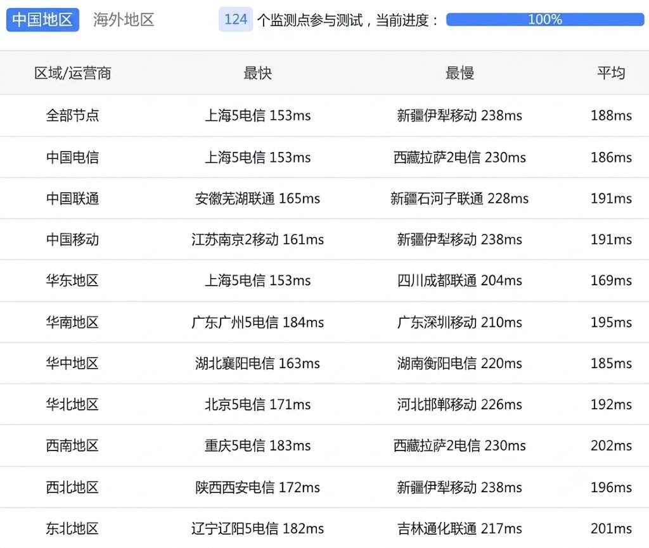Select the 西南地区 row label
This screenshot has width=649, height=548.
[x=72, y=445]
